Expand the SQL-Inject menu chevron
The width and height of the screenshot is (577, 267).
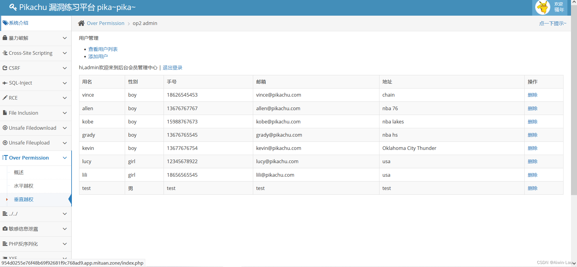click(65, 83)
